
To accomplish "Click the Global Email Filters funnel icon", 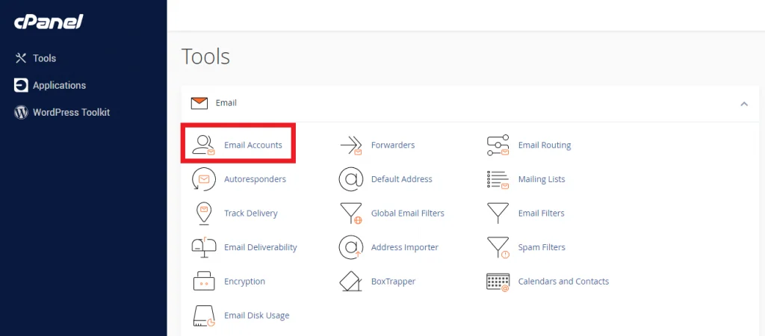I will [x=351, y=214].
